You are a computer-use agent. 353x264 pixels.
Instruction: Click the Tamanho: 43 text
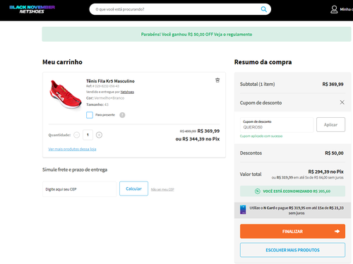(x=97, y=104)
